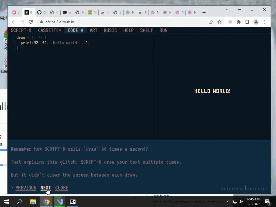Switch to the pink heart icon tab
Screen dimensions: 276x207
(x=16, y=12)
